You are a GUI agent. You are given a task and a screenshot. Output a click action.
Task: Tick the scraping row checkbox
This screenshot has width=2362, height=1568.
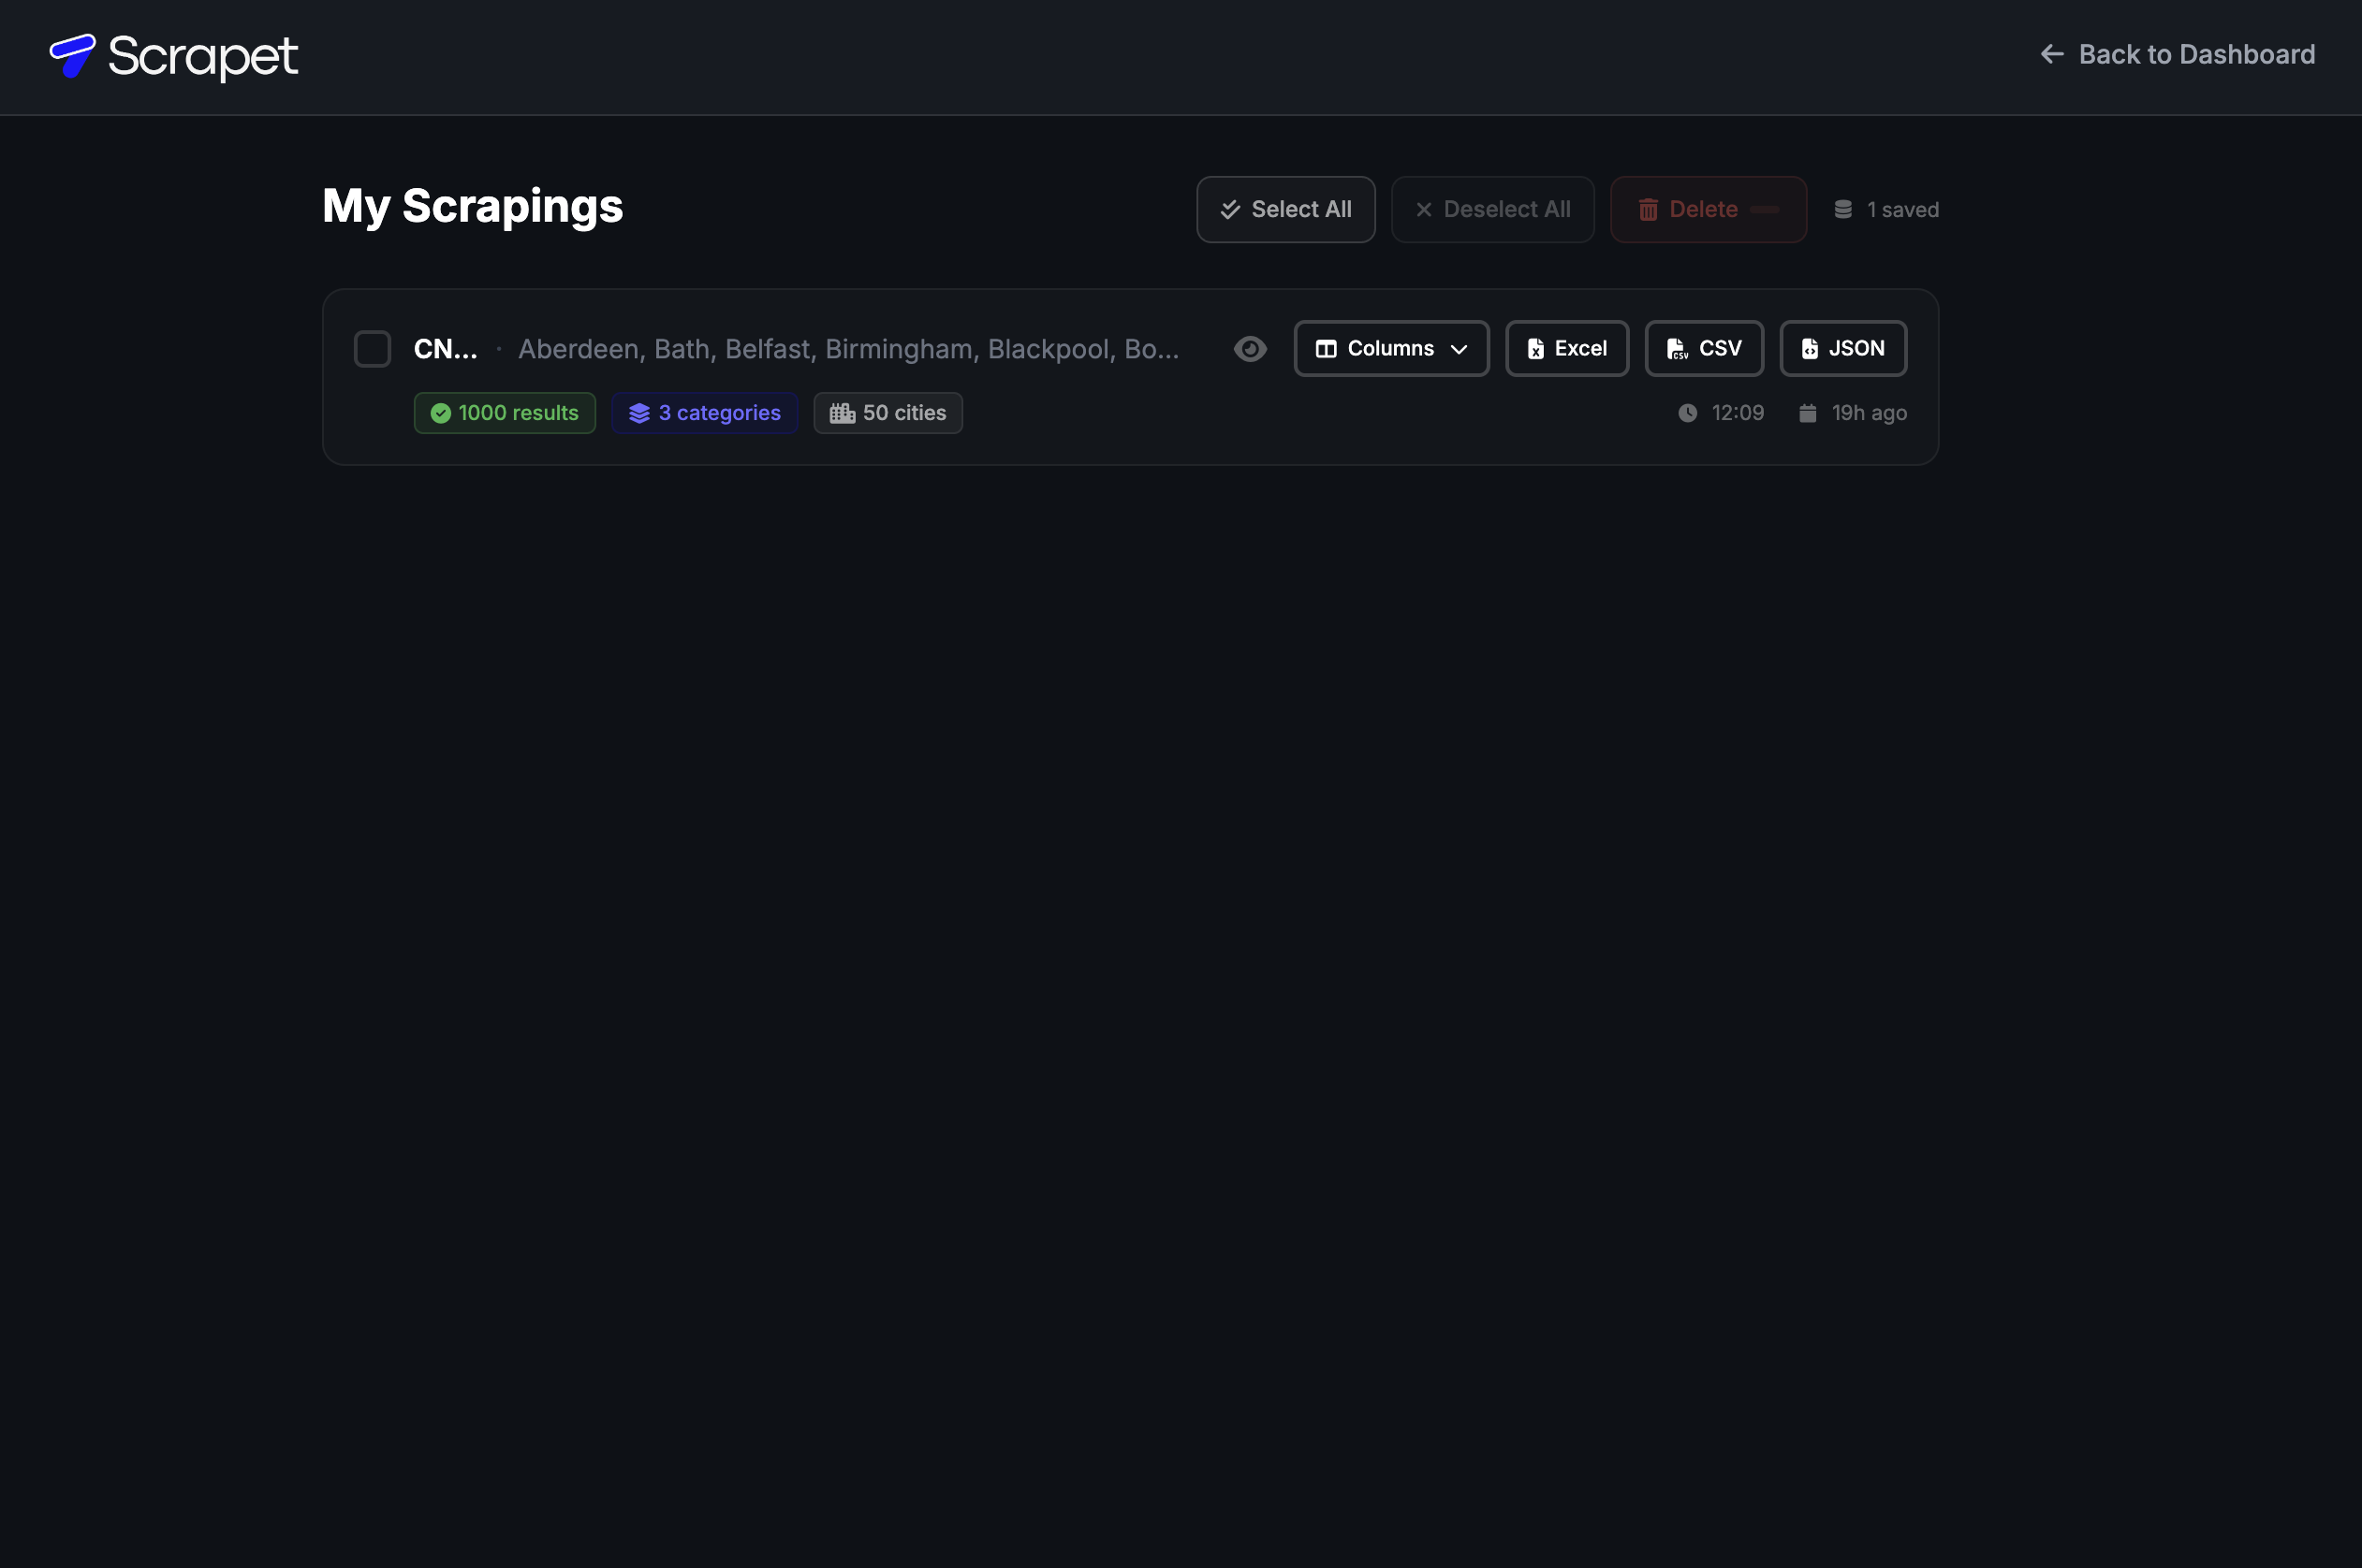(x=373, y=349)
